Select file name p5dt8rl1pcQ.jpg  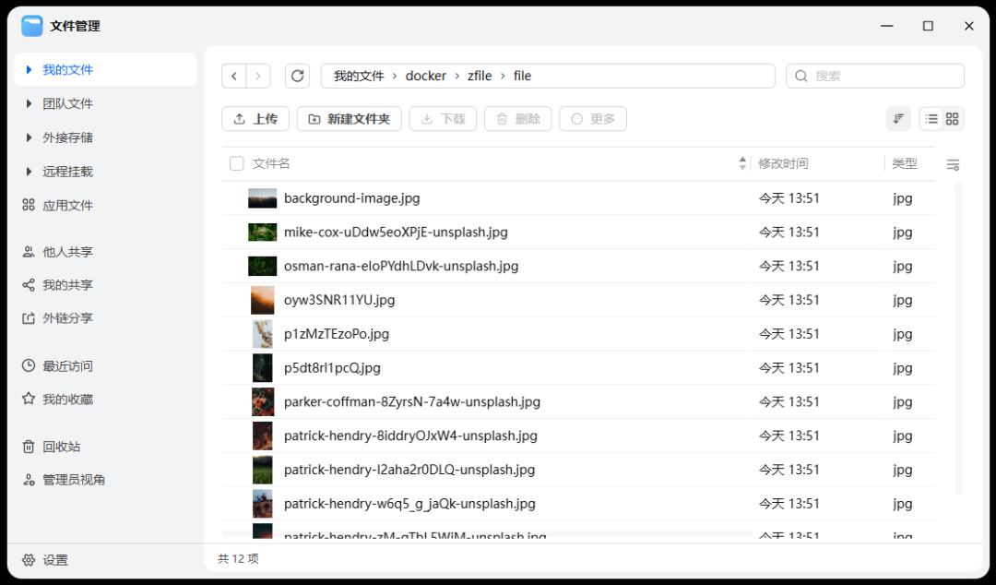(x=332, y=367)
